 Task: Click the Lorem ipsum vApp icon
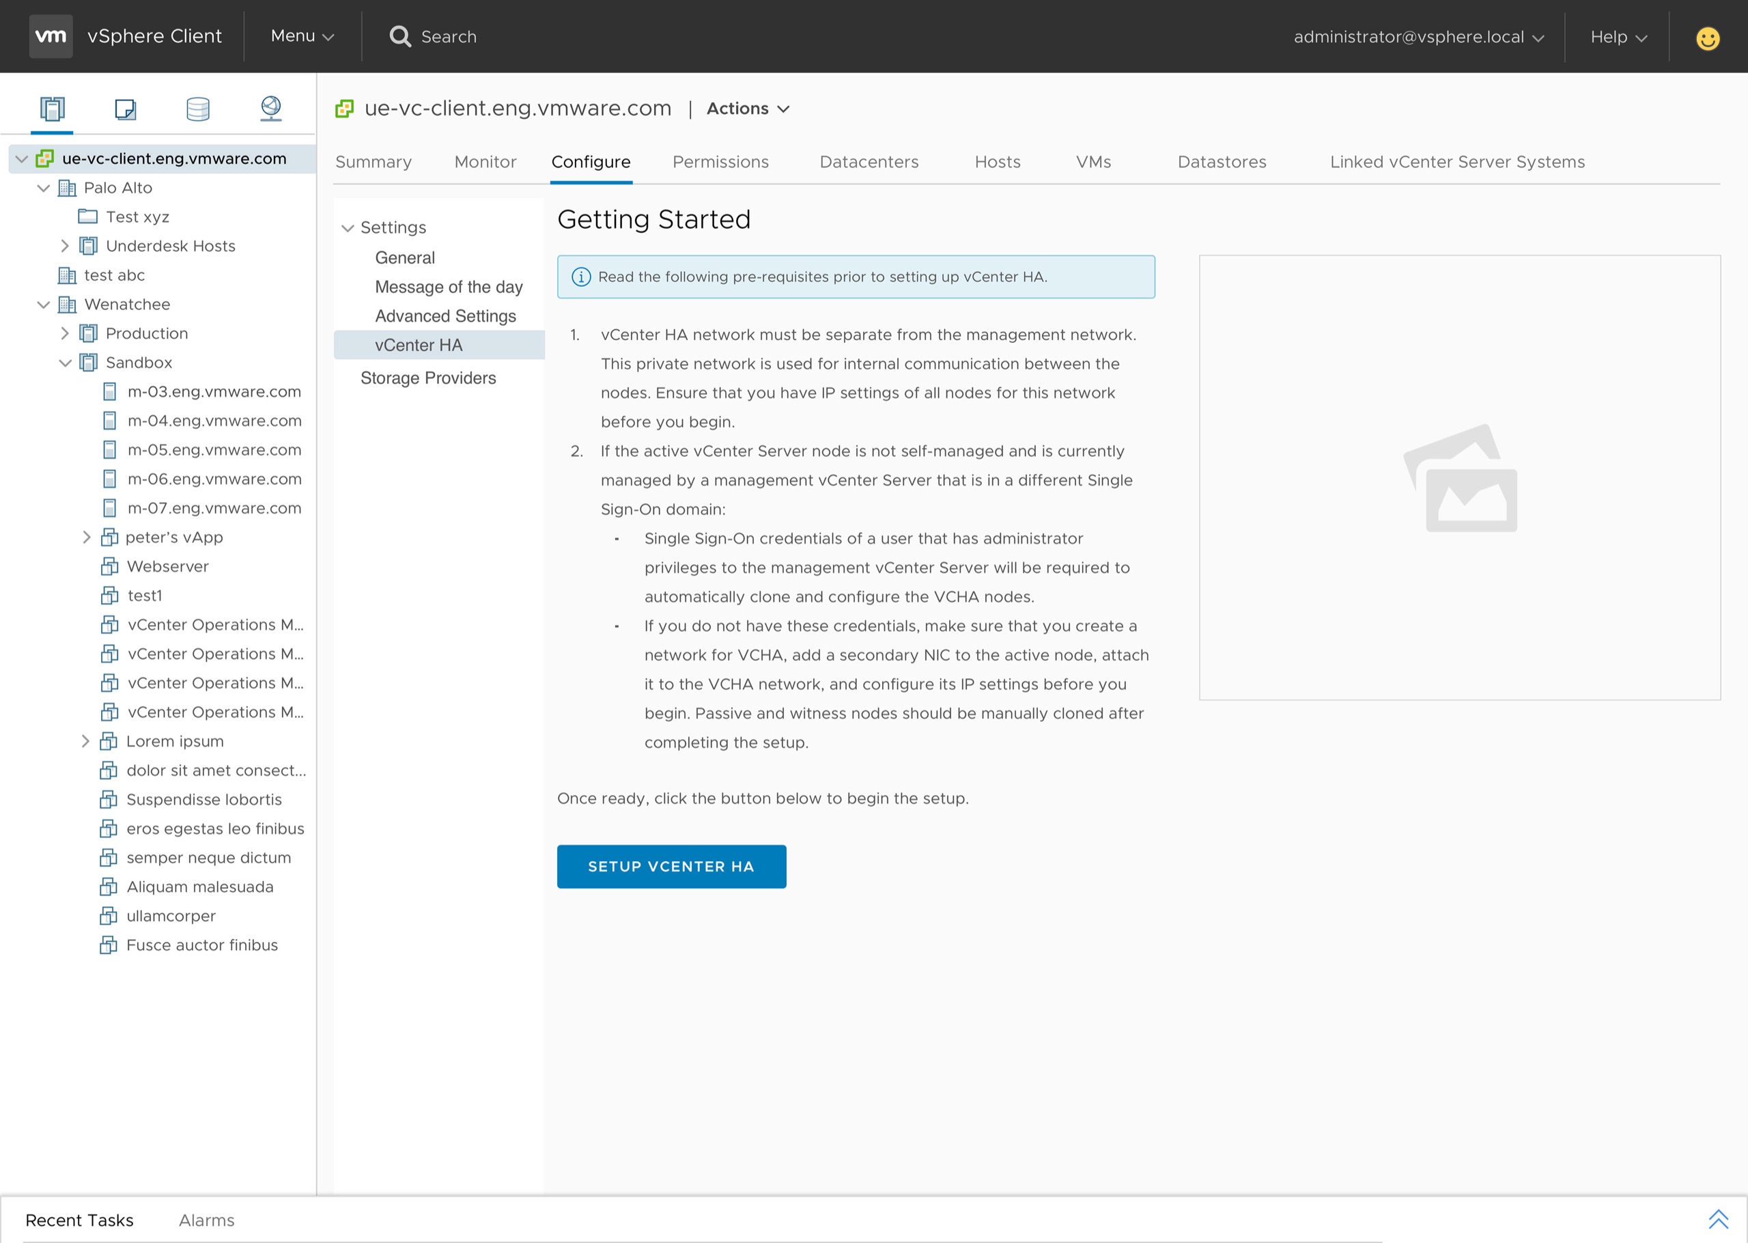[x=109, y=741]
